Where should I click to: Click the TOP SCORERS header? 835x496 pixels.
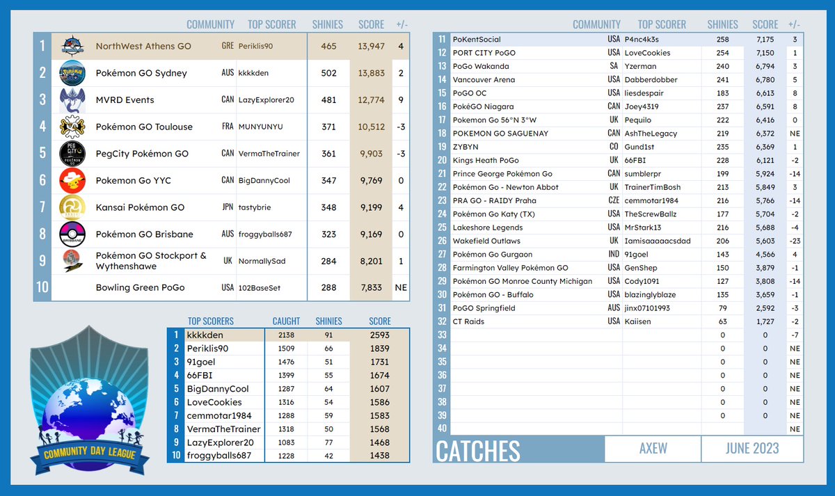211,321
